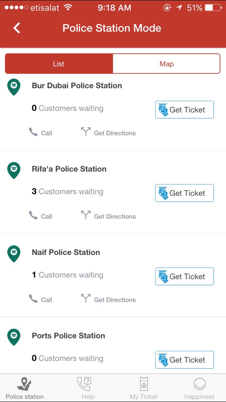Tap Bur Dubai station map pin icon
This screenshot has width=226, height=402.
(14, 87)
